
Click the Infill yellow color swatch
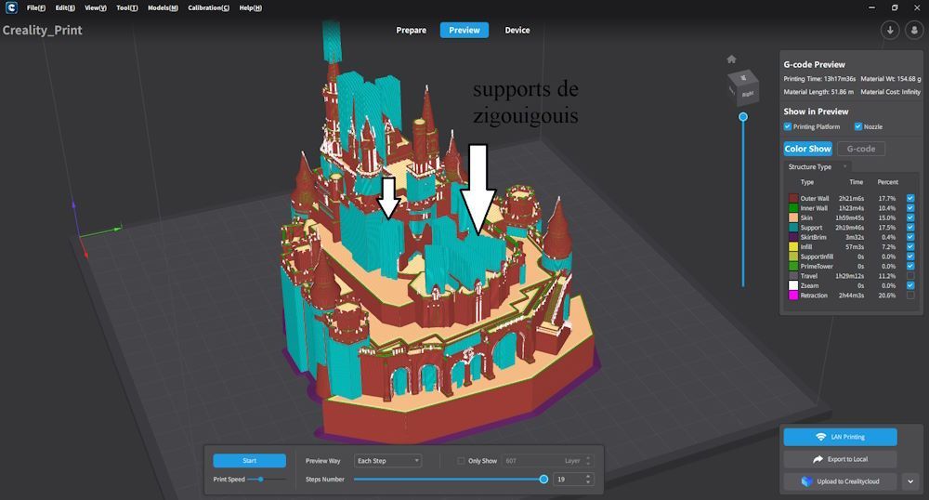click(793, 246)
